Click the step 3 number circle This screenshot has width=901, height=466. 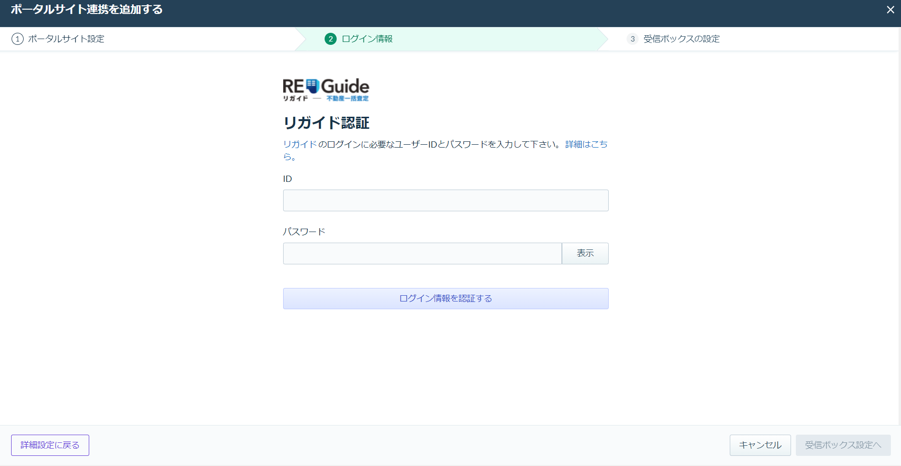[x=632, y=39]
